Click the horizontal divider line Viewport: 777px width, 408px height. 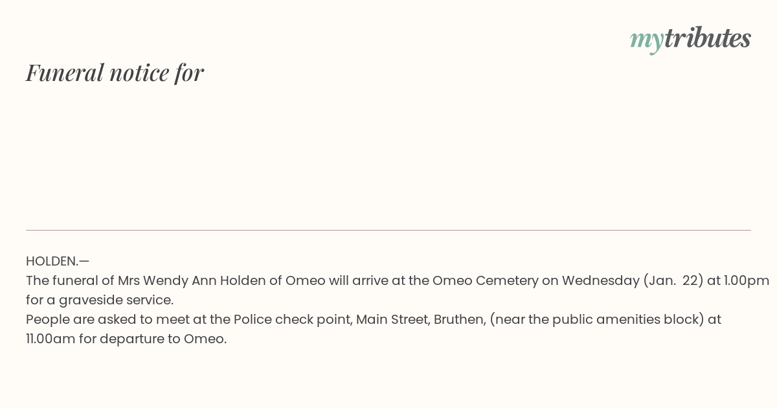click(x=388, y=230)
